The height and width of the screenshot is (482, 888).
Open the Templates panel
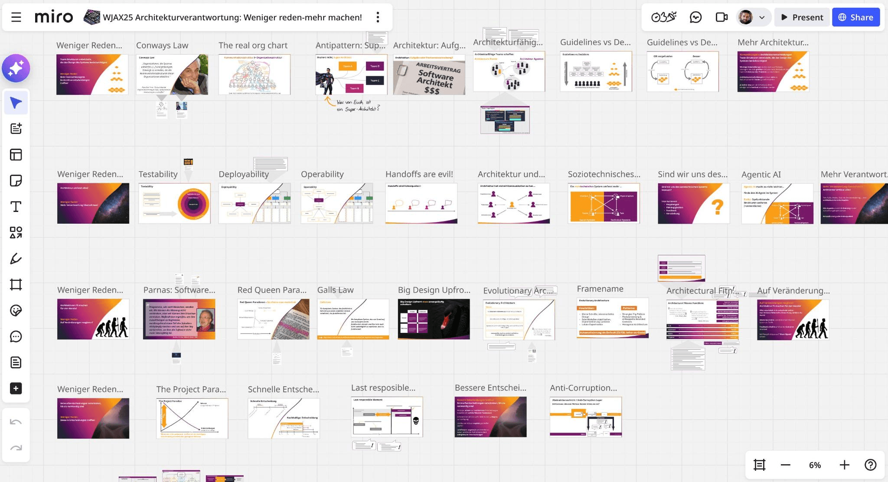pyautogui.click(x=16, y=155)
